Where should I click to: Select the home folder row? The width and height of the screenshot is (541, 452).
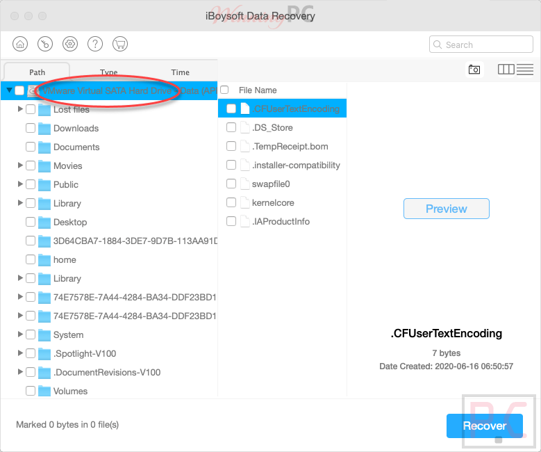pyautogui.click(x=109, y=259)
